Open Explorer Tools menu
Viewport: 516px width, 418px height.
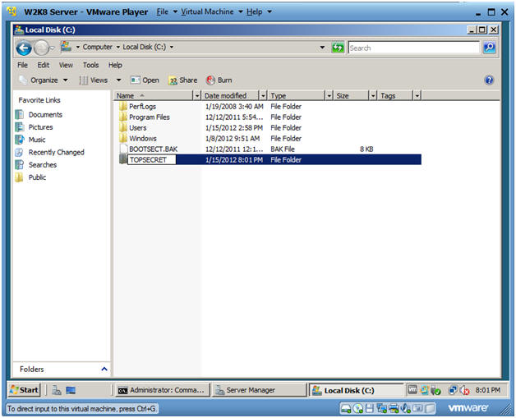point(91,65)
